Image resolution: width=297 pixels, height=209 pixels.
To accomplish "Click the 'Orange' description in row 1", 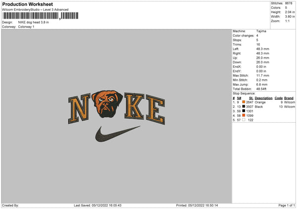I will click(x=260, y=102).
